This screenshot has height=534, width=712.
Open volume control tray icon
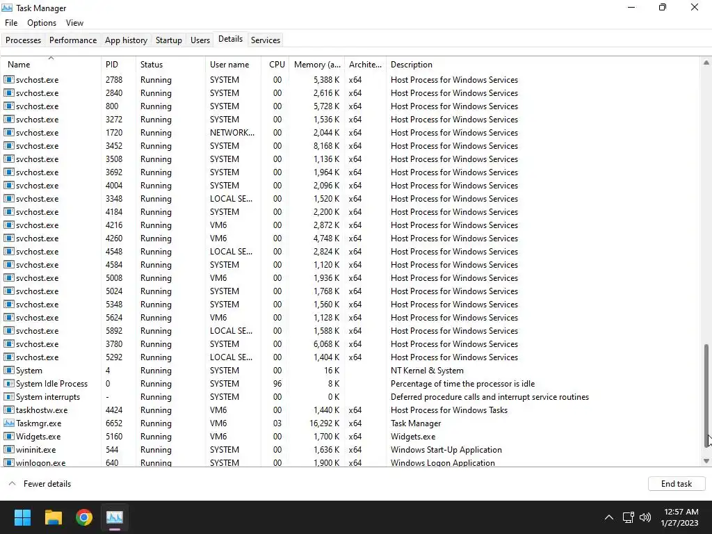[645, 517]
